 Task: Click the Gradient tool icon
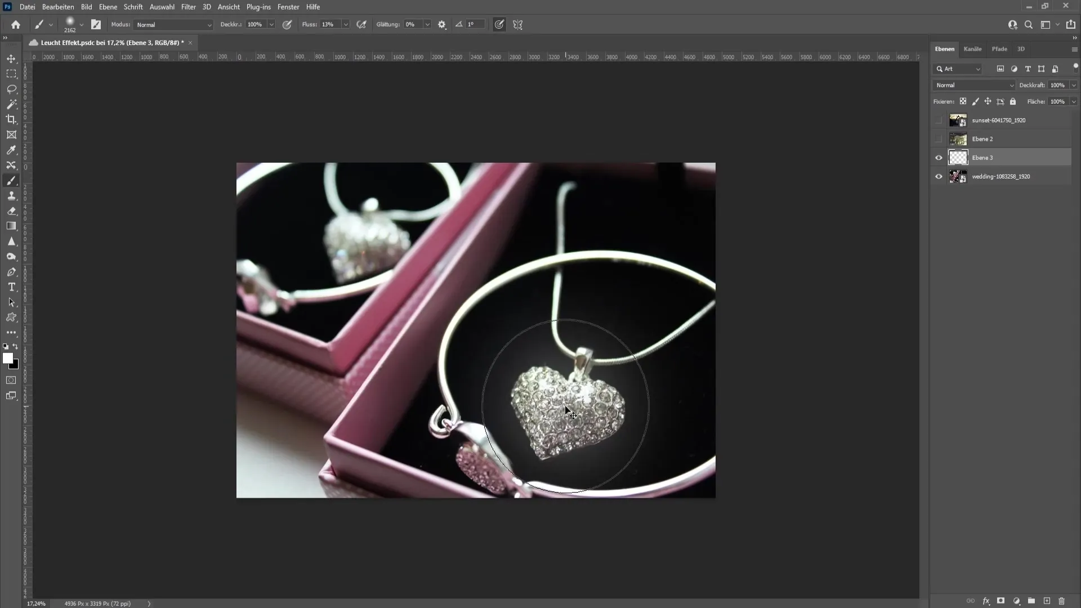[11, 226]
